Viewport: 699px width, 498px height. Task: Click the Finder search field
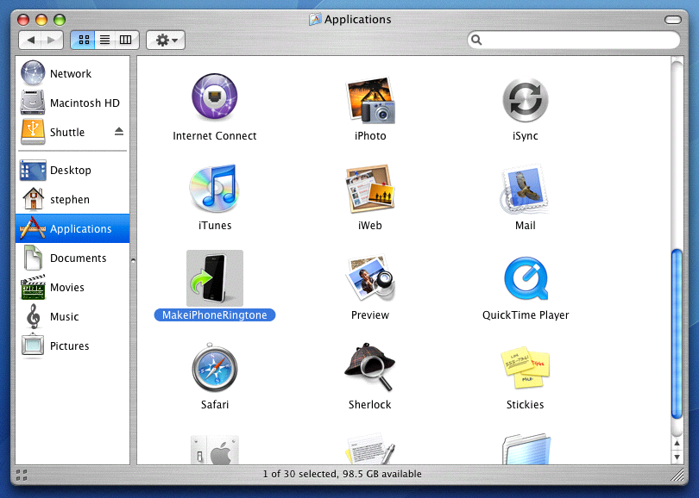coord(574,40)
